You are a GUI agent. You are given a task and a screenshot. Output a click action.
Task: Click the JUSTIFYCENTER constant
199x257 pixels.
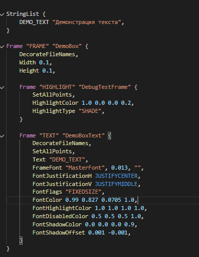point(116,176)
